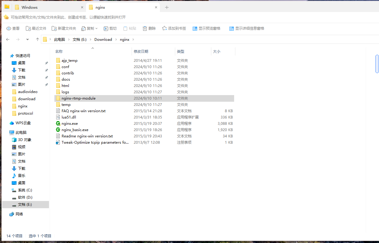Select the ajp_temp folder icon
379x243 pixels.
coord(58,60)
